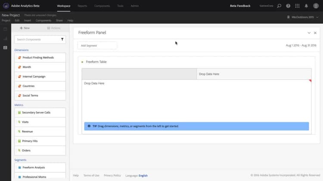
Task: Switch to the Workspace tab
Action: click(64, 6)
